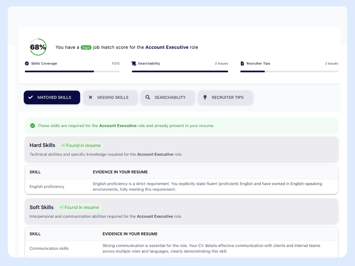Click the Skills Coverage label
The image size is (355, 266).
tap(44, 63)
